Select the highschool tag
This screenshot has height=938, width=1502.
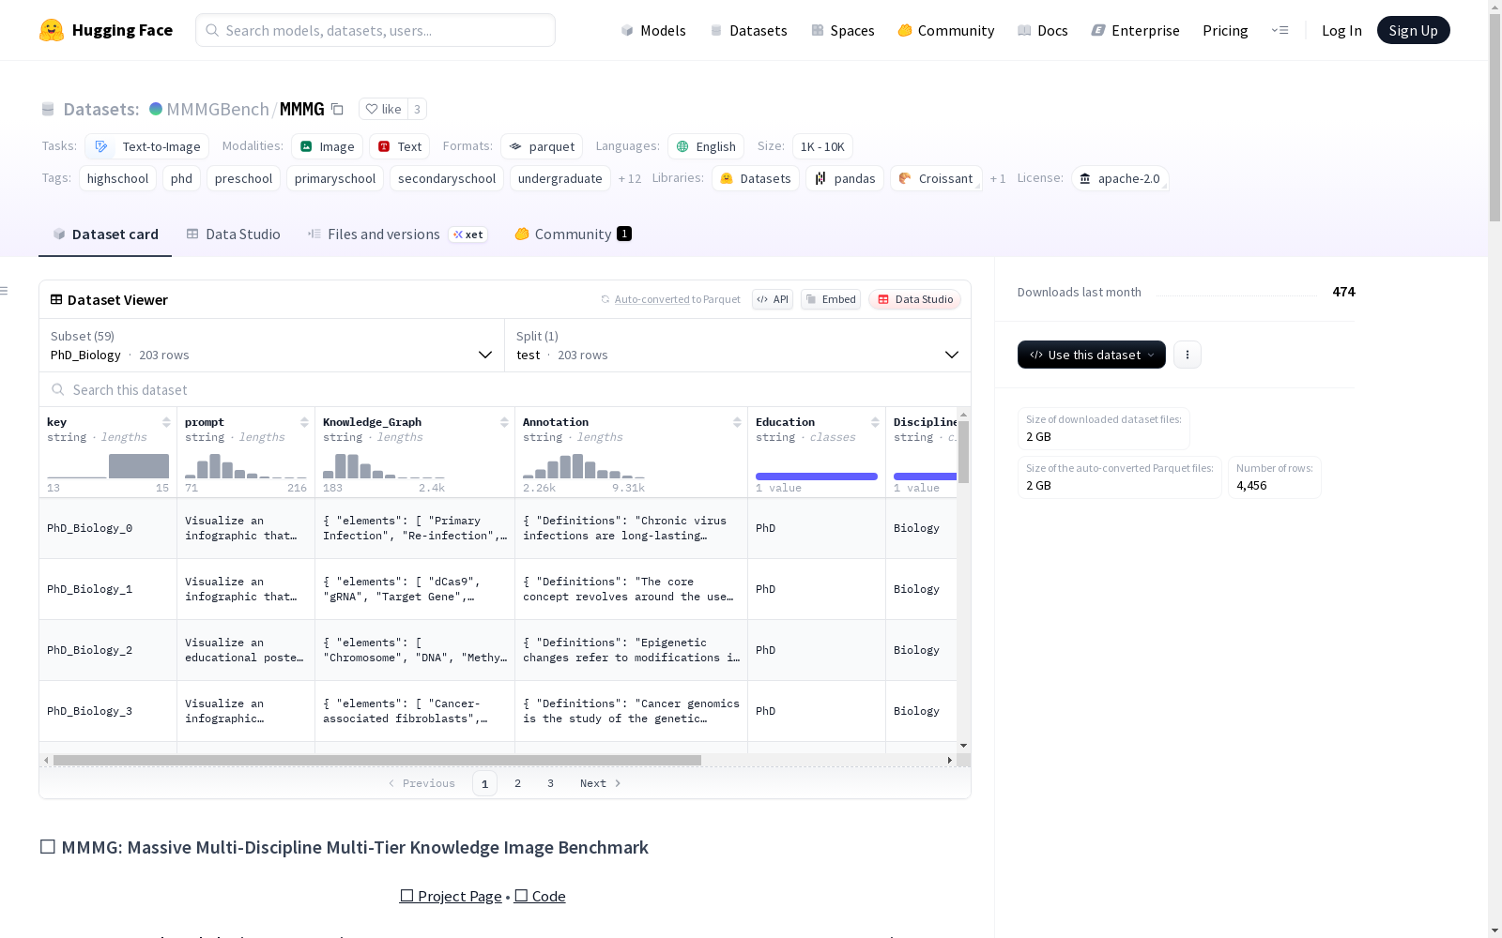click(x=117, y=178)
